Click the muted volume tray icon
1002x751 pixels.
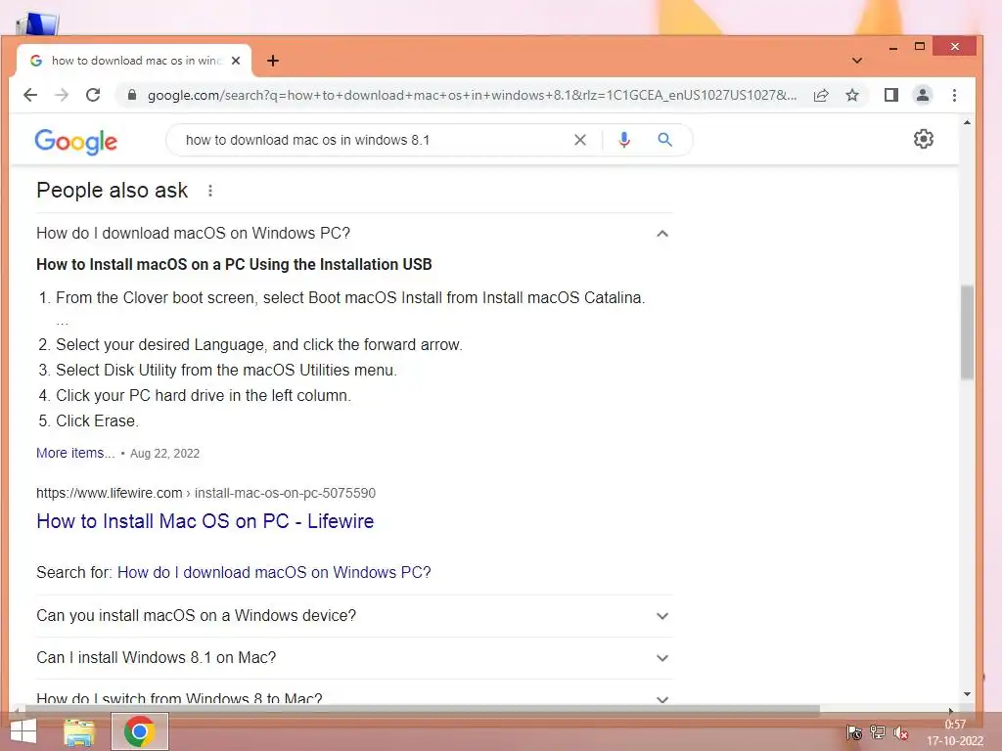point(901,732)
